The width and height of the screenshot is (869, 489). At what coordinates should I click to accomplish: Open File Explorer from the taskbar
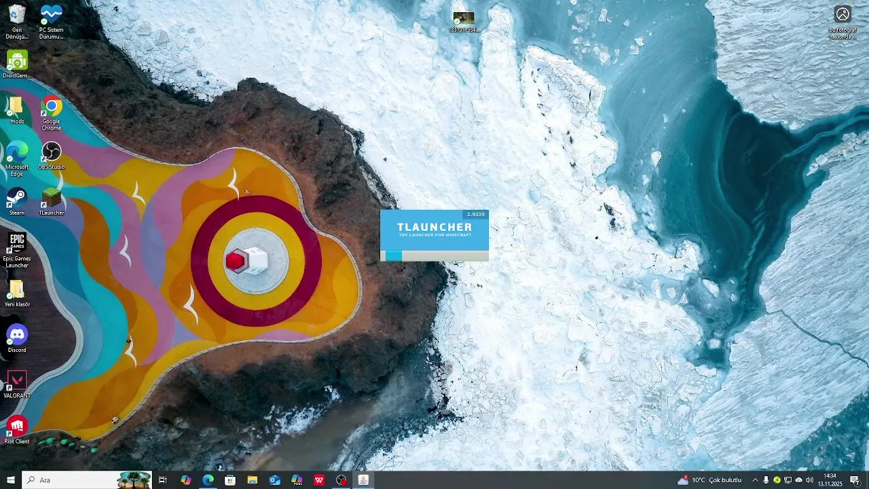tap(253, 480)
